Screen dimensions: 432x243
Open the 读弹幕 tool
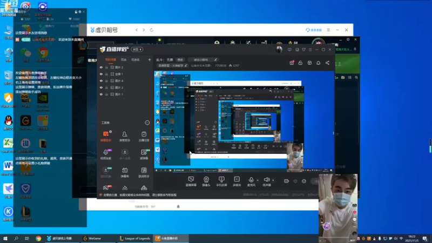point(144,154)
